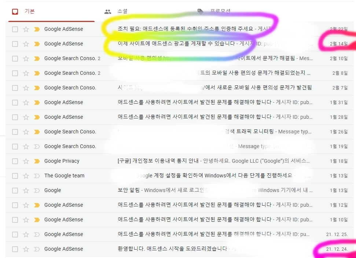The width and height of the screenshot is (356, 258).
Task: Click the date '21. 12. 25.'
Action: pos(337,235)
